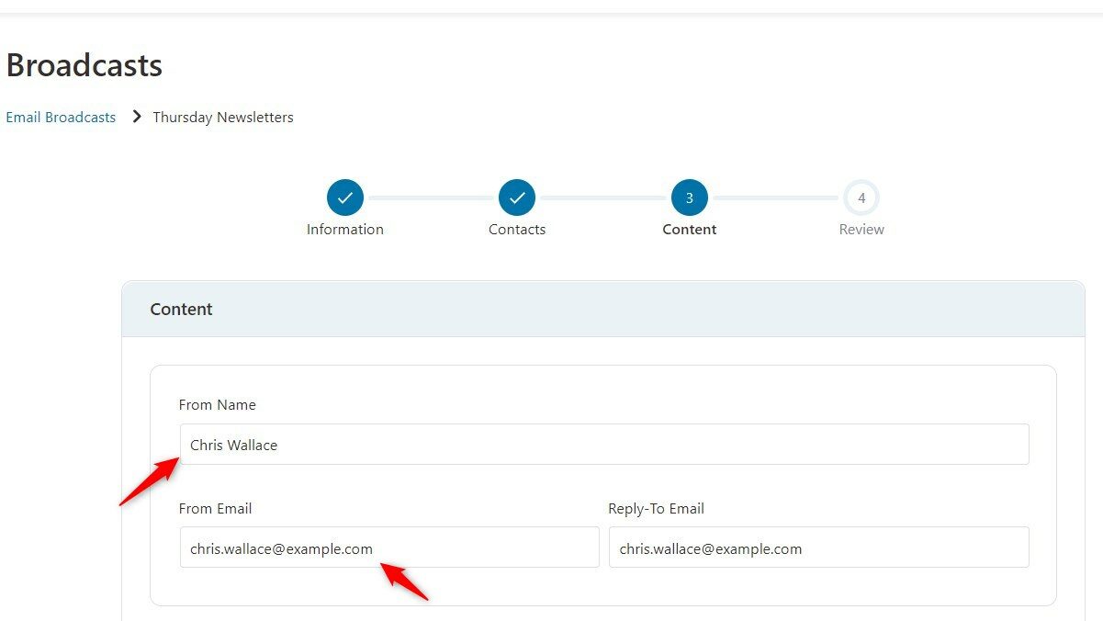The image size is (1103, 621).
Task: Click the Contacts step label
Action: (x=517, y=230)
